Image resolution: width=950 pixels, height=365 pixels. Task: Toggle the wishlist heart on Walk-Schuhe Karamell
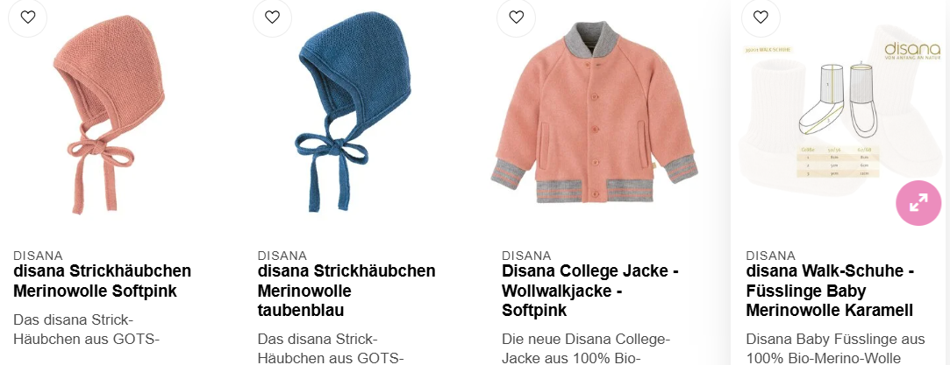pos(761,17)
